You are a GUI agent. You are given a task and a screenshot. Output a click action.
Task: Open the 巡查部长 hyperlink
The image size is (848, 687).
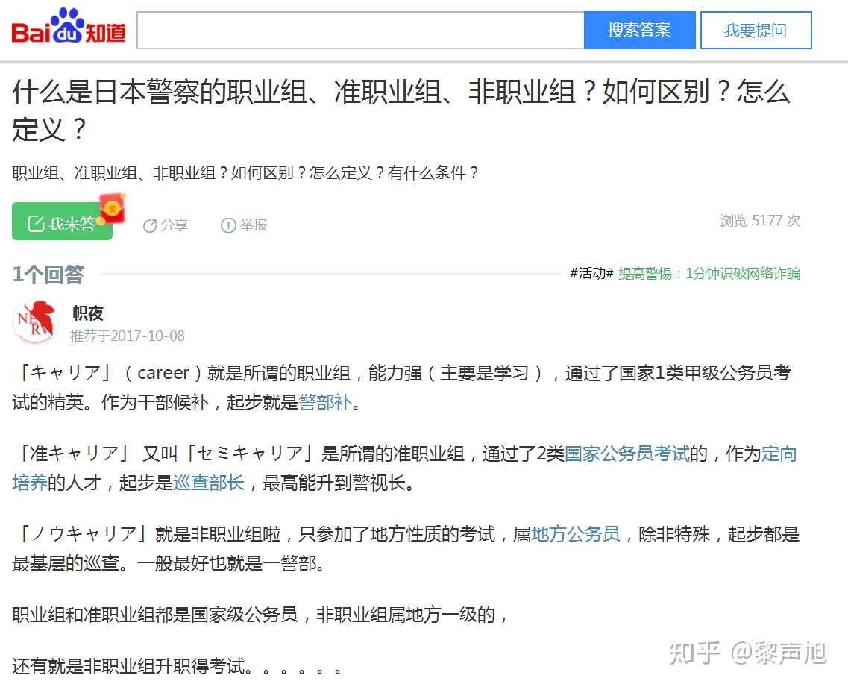tap(209, 482)
